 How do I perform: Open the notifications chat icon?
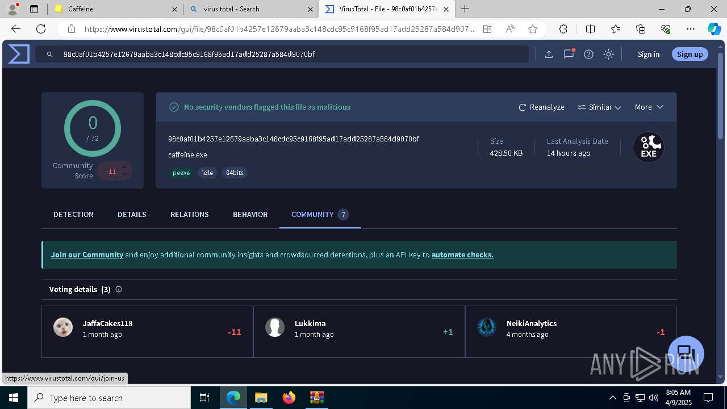pos(569,54)
